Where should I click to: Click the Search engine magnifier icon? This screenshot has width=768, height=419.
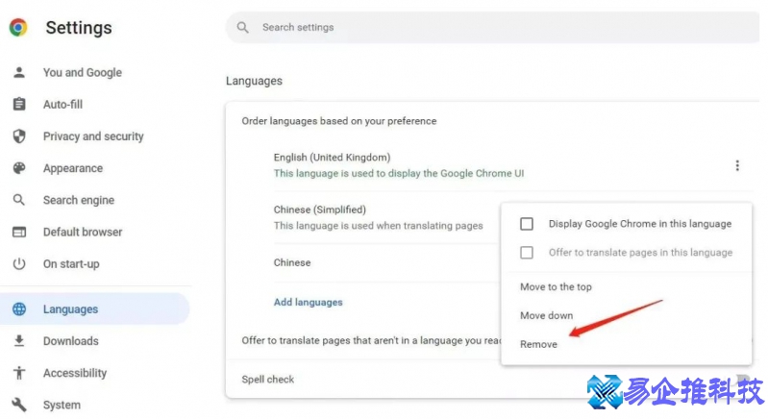[19, 200]
